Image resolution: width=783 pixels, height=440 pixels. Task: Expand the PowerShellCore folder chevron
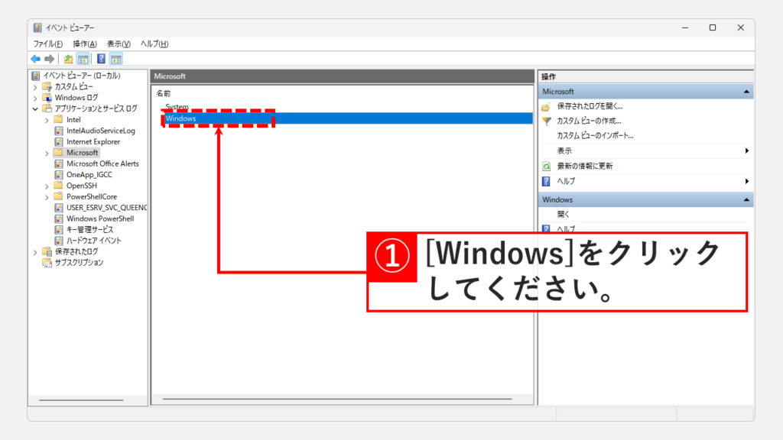tap(47, 197)
